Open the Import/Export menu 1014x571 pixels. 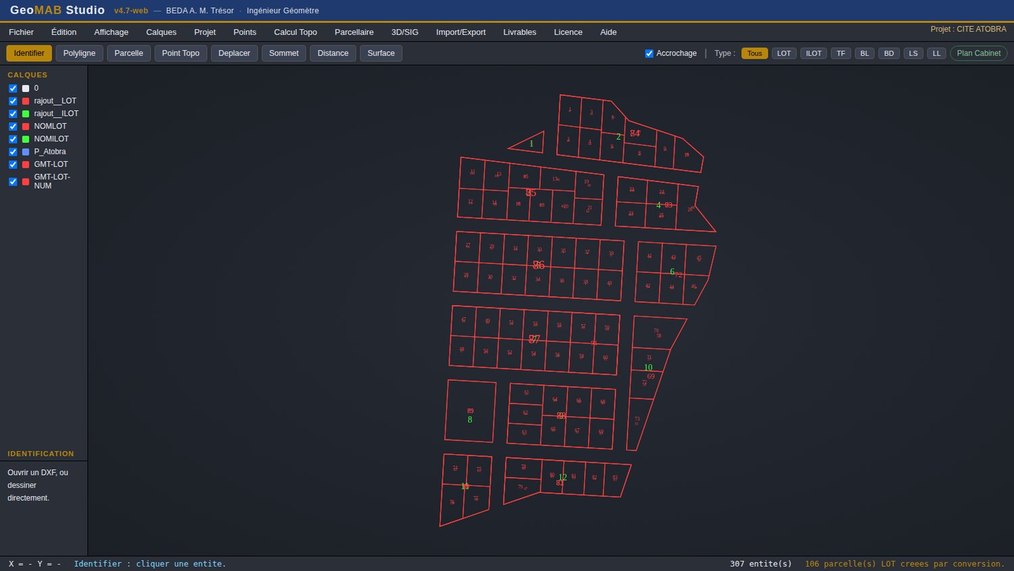coord(460,32)
